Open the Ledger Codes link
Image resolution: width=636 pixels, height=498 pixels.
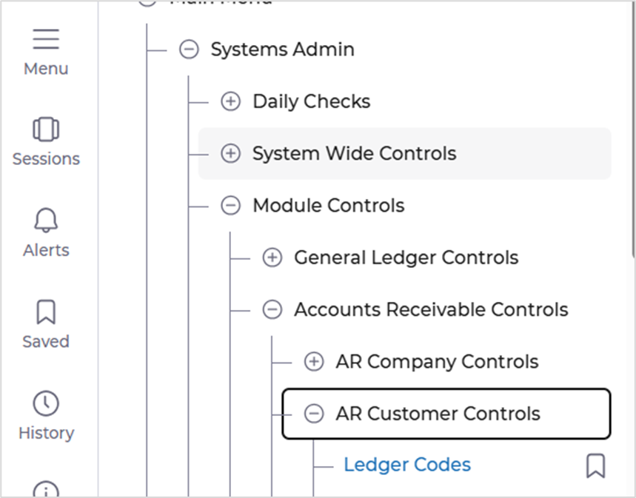point(407,465)
